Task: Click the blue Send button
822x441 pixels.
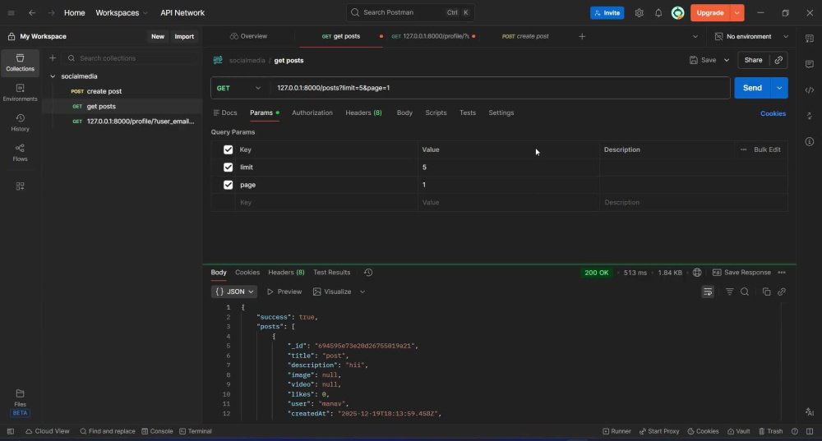Action: [752, 88]
